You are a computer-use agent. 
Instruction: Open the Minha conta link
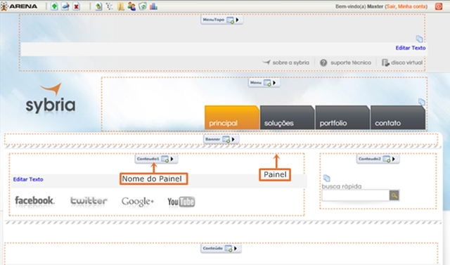point(412,6)
